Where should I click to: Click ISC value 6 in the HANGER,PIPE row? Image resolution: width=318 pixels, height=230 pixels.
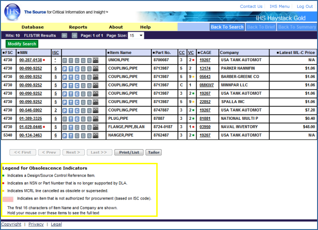(56, 135)
